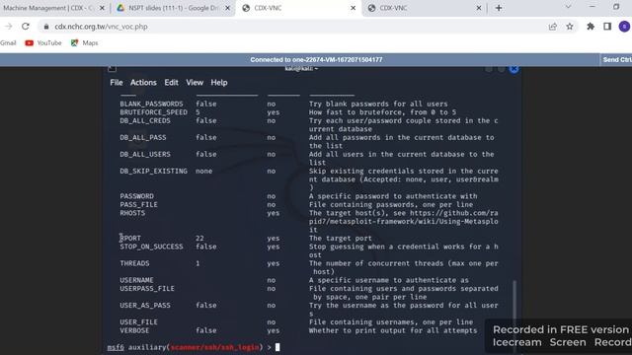
Task: Click the THREADS option name
Action: pyautogui.click(x=134, y=263)
